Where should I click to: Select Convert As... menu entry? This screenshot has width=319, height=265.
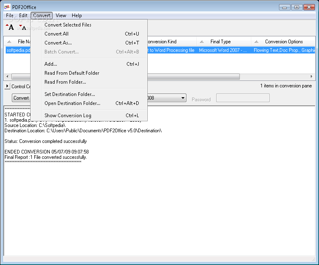(x=89, y=43)
